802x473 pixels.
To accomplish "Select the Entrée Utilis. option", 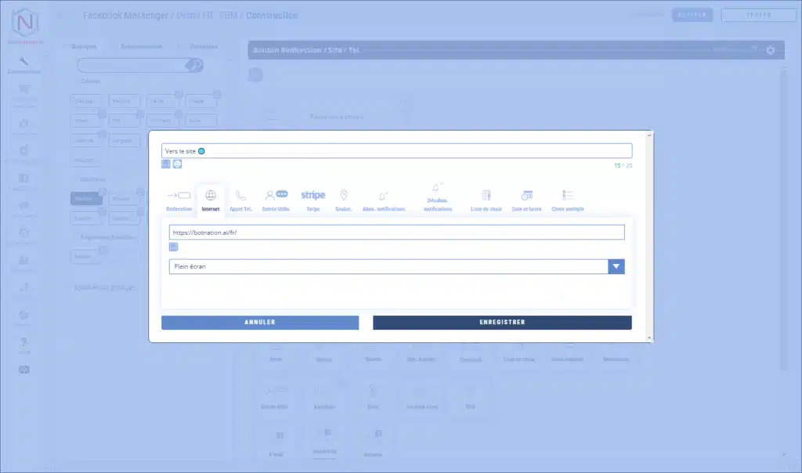I will pyautogui.click(x=276, y=200).
